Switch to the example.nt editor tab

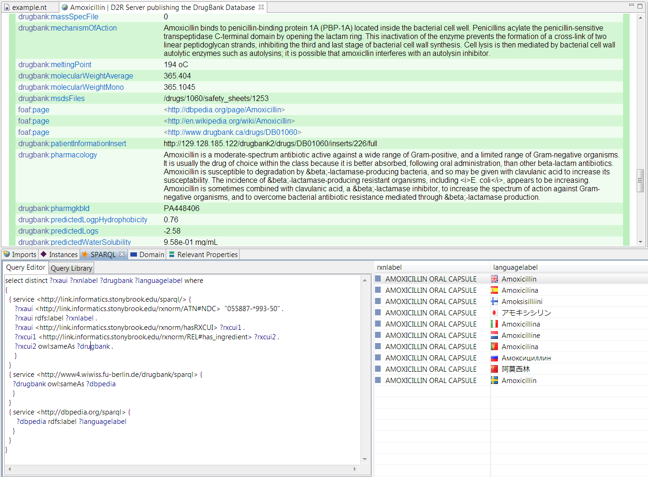click(x=29, y=8)
